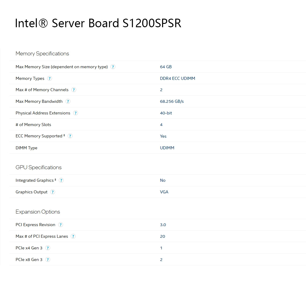The height and width of the screenshot is (306, 306).
Task: Click the 'PCIe x4 Gen 3' label
Action: [29, 248]
